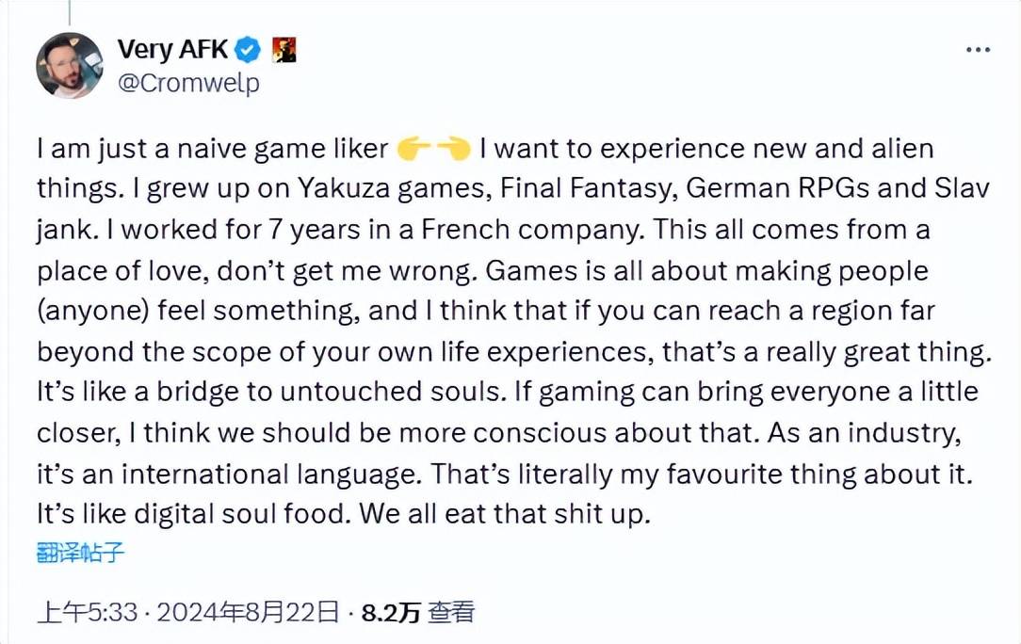The height and width of the screenshot is (644, 1021).
Task: Click the 翻译帖子 translate post link
Action: coord(80,552)
